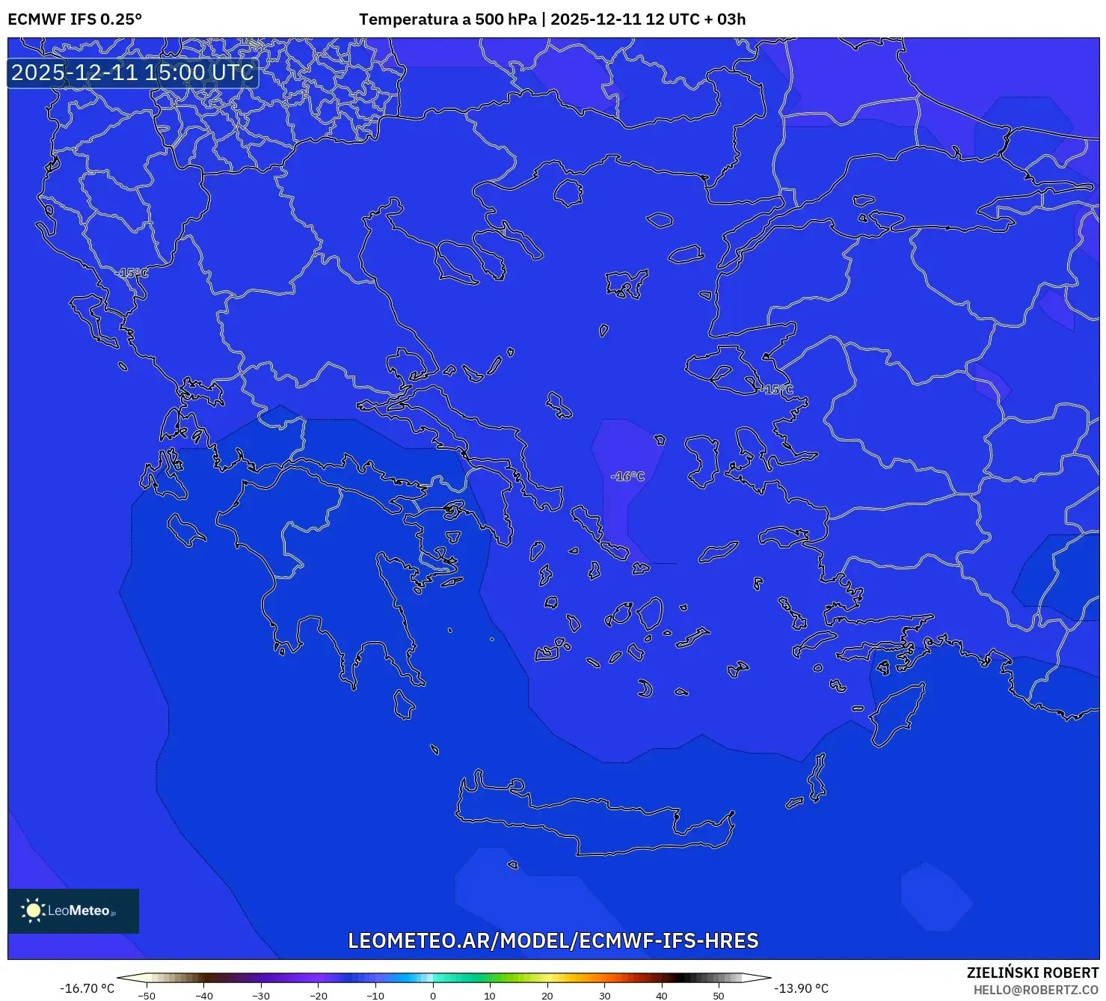Toggle the maximum value -13.90 °C readout

[x=801, y=987]
